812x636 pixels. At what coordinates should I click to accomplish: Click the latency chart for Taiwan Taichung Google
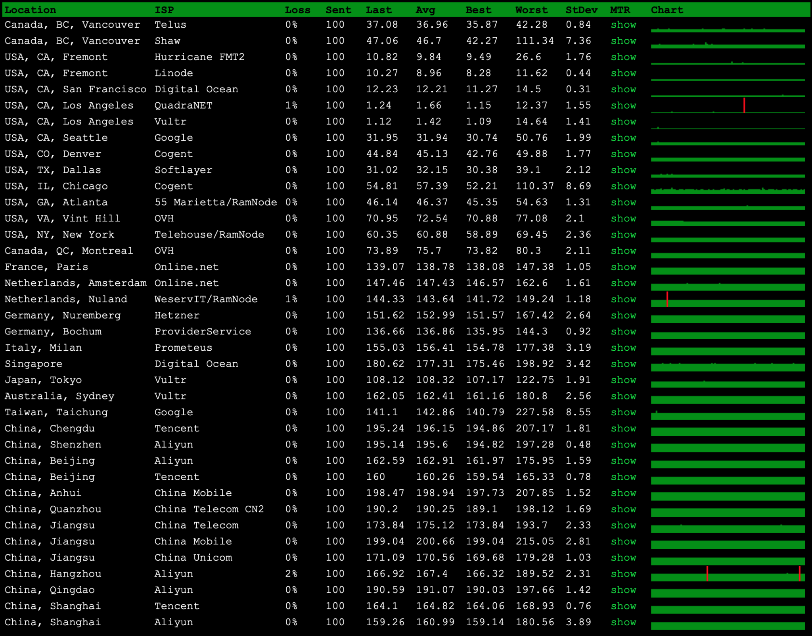click(728, 416)
